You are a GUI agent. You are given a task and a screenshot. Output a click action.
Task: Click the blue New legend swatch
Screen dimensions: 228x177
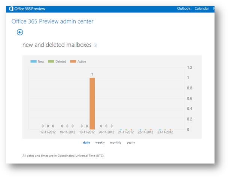(x=33, y=61)
